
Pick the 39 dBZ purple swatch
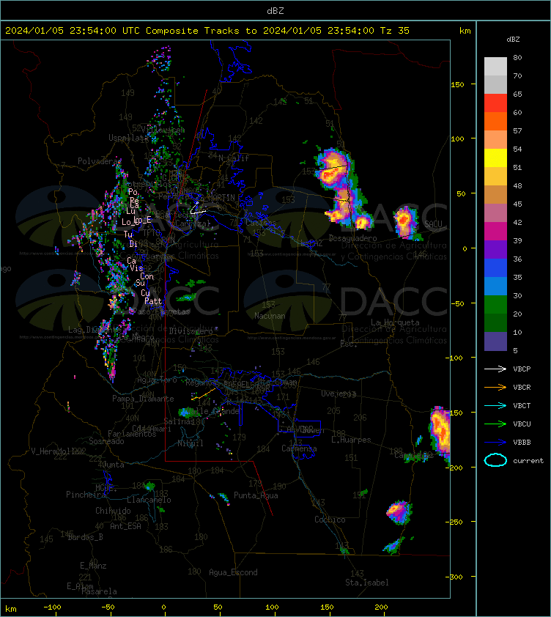click(495, 249)
